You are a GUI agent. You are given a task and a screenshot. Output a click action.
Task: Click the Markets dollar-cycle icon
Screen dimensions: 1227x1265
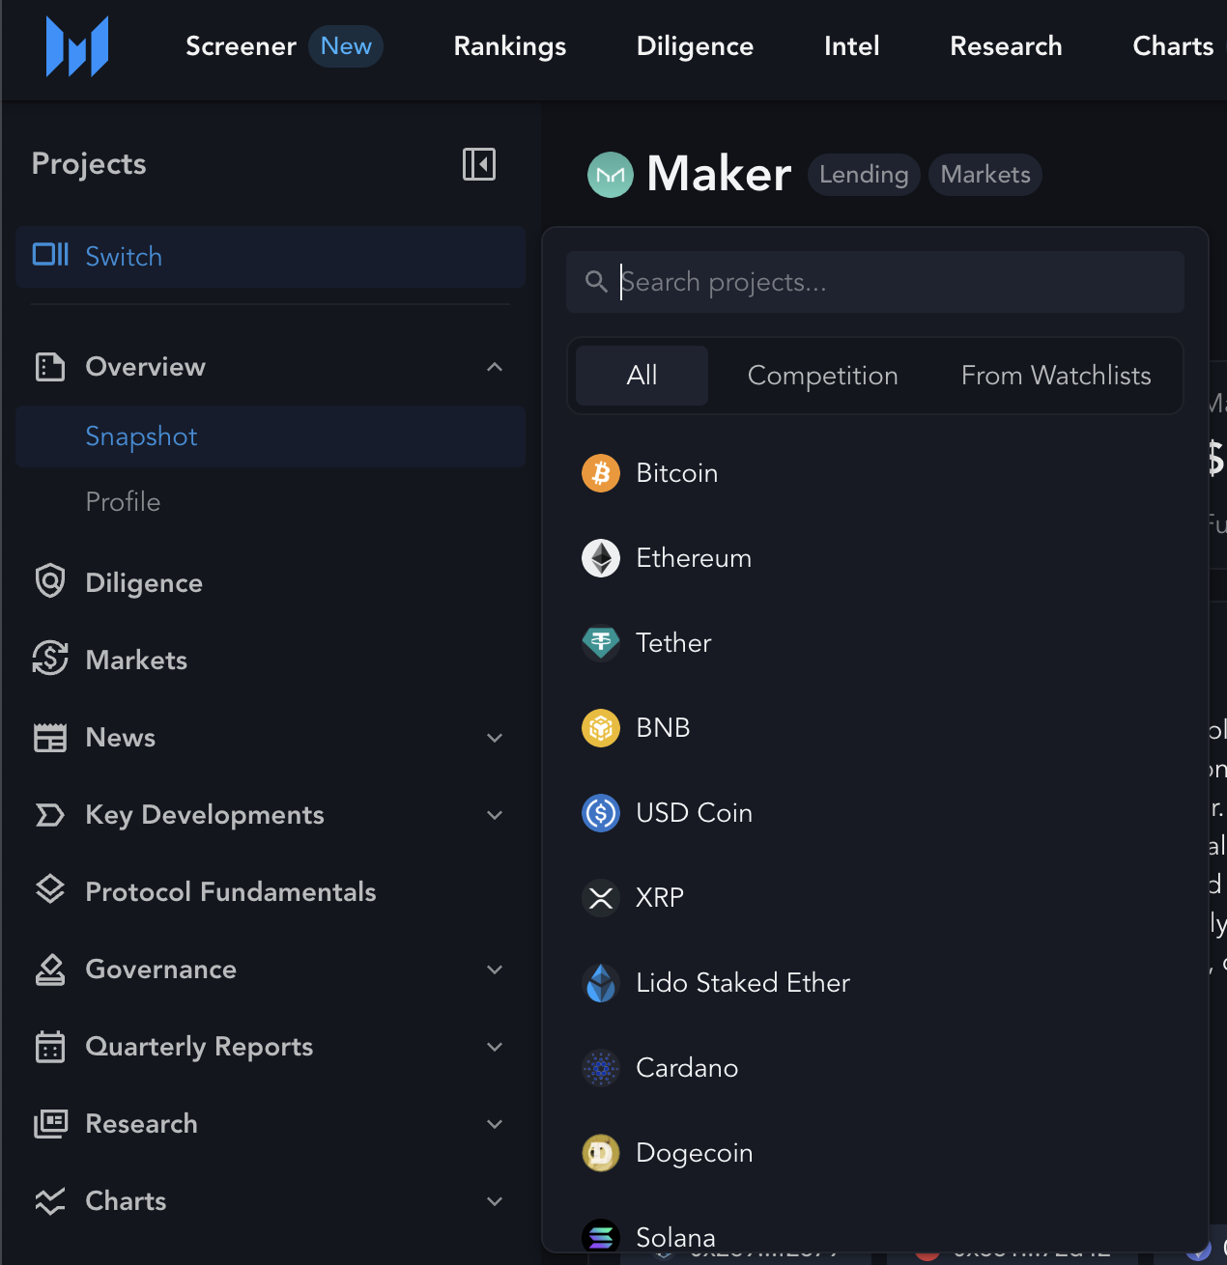(x=50, y=659)
